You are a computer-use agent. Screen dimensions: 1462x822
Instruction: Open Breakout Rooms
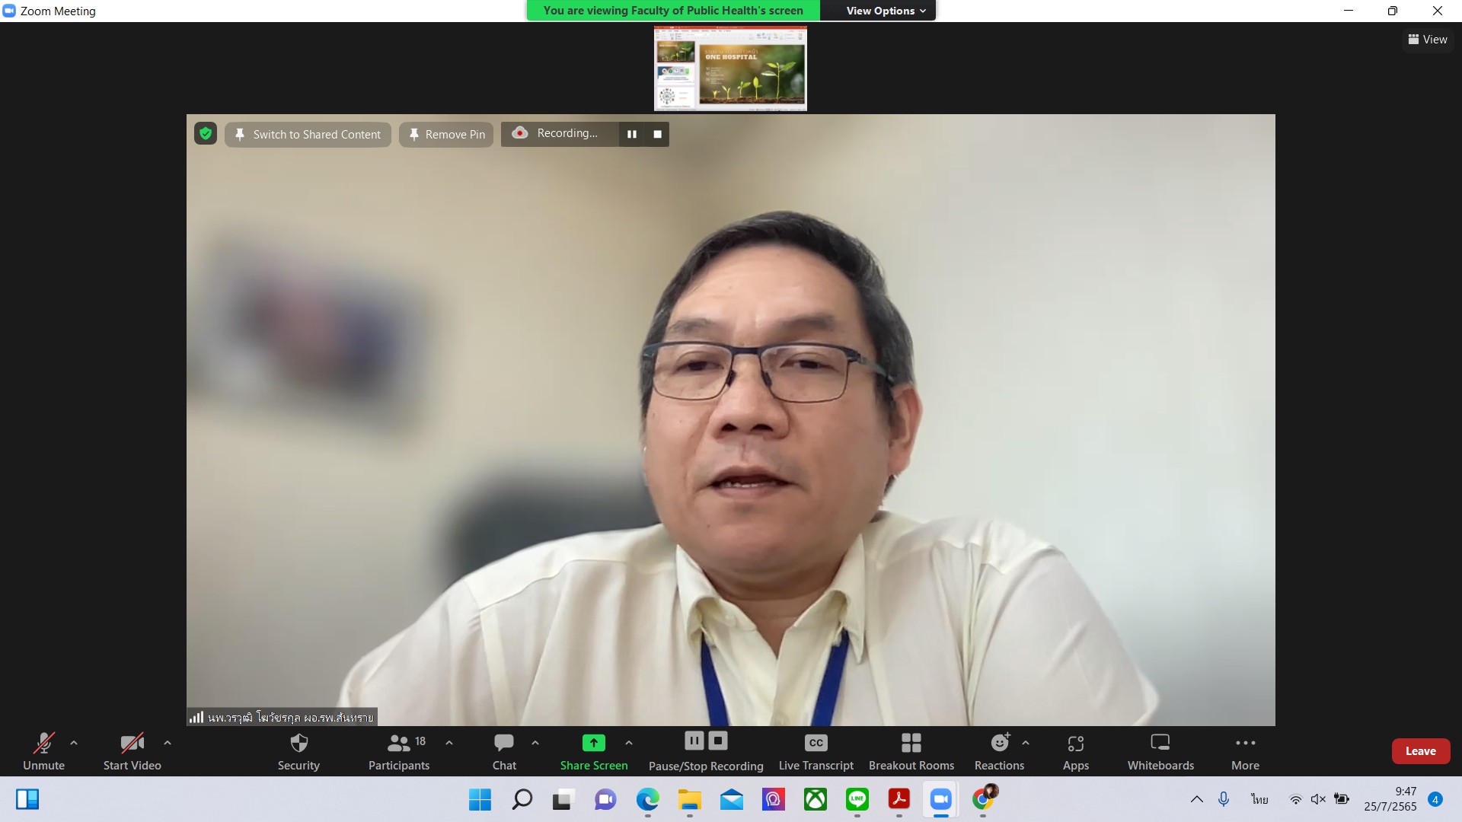click(911, 751)
